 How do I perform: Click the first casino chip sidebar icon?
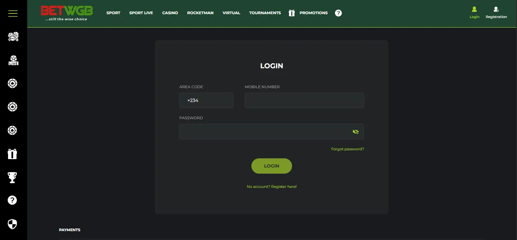[13, 83]
